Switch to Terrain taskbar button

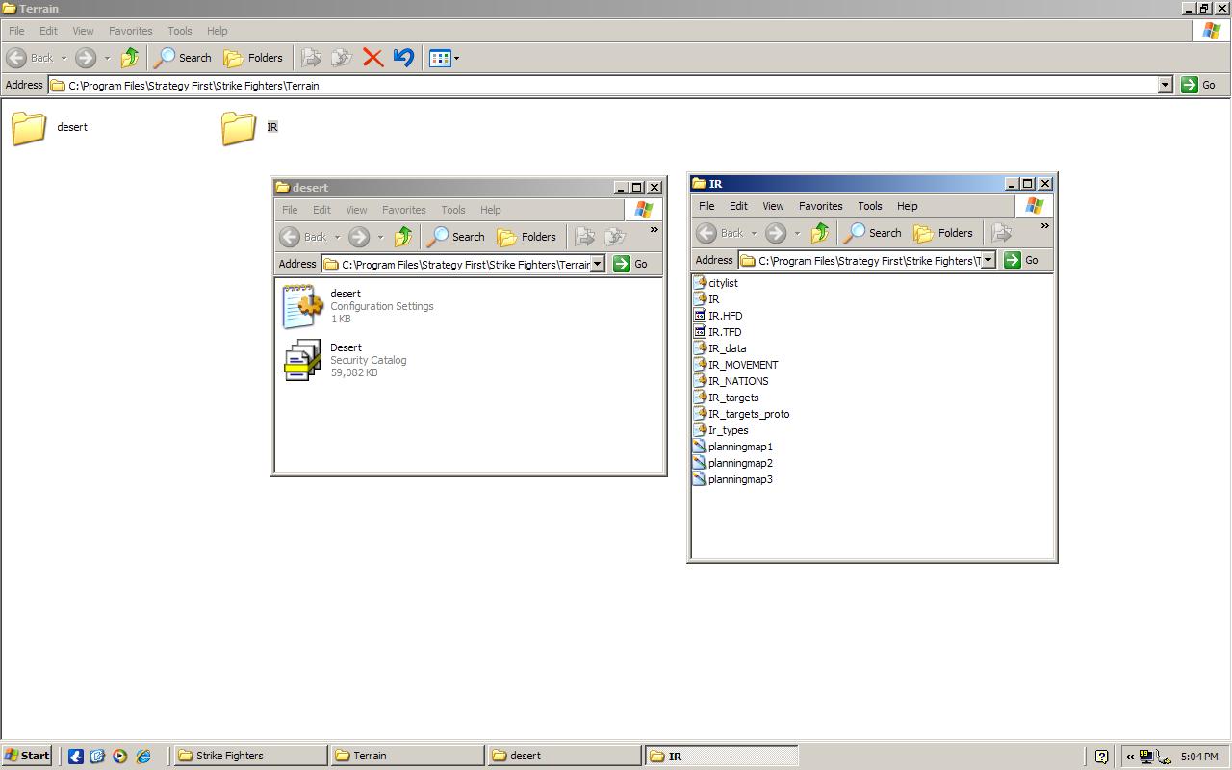coord(406,756)
